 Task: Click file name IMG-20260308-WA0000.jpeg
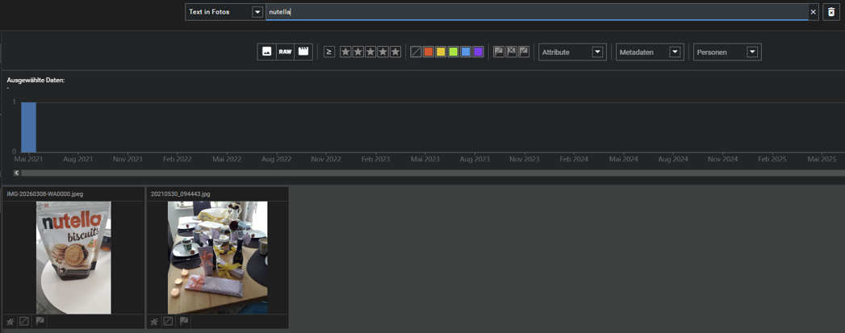click(45, 194)
